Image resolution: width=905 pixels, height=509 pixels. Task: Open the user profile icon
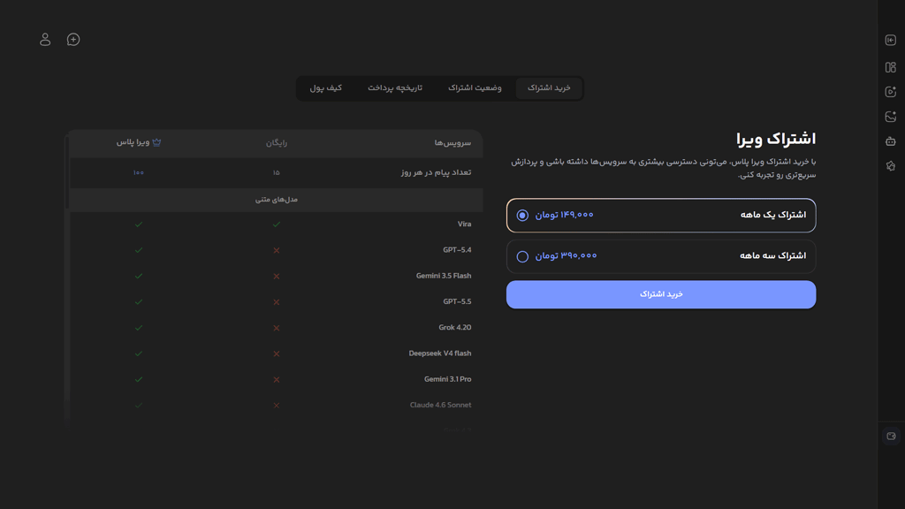(45, 39)
